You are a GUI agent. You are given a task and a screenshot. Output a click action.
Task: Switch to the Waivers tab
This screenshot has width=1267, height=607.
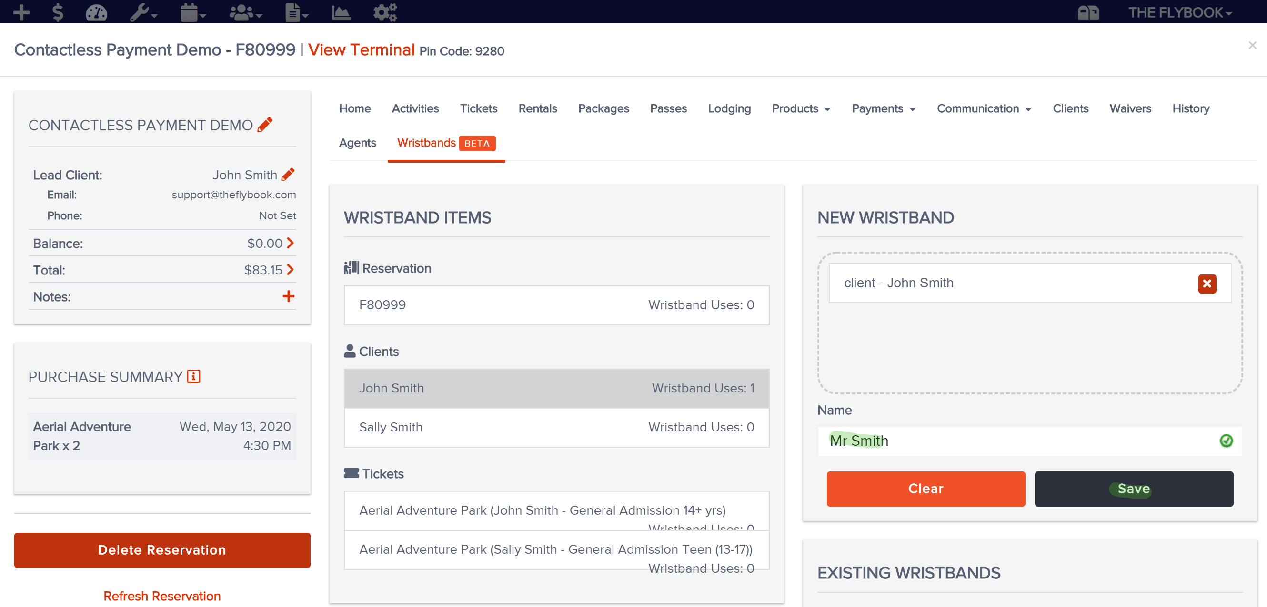(1130, 108)
